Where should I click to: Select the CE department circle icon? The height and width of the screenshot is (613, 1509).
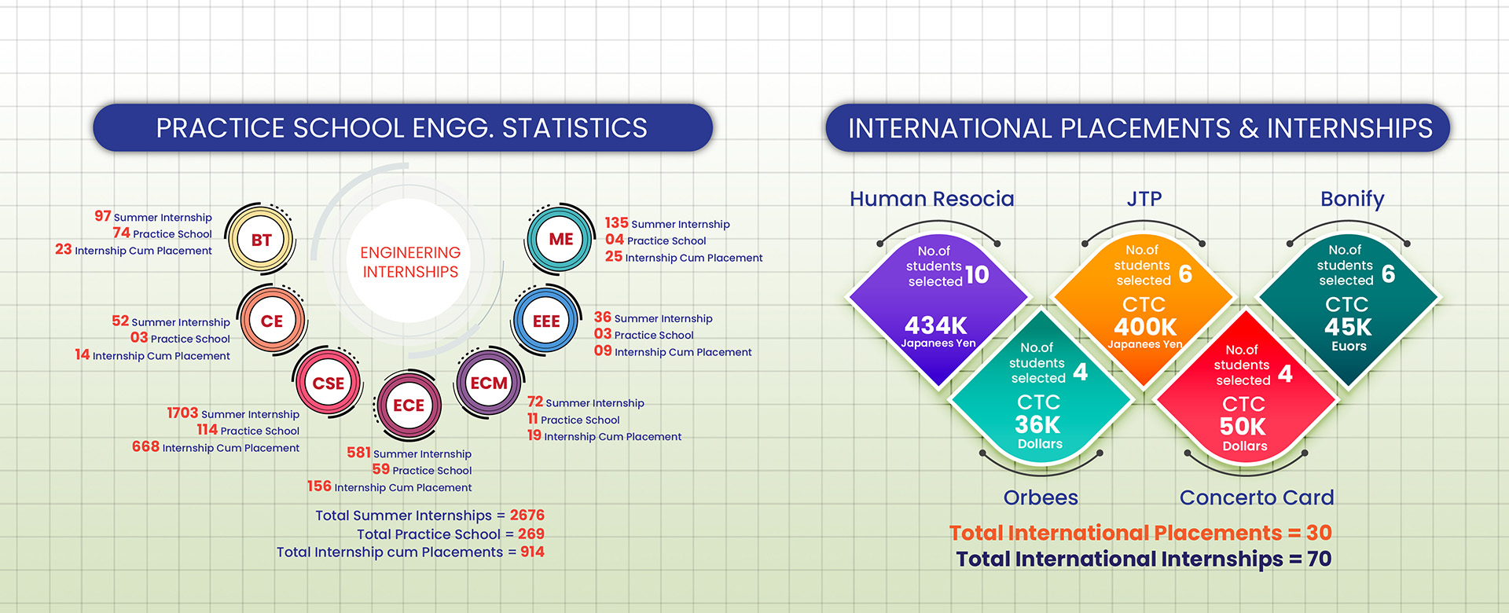point(272,321)
